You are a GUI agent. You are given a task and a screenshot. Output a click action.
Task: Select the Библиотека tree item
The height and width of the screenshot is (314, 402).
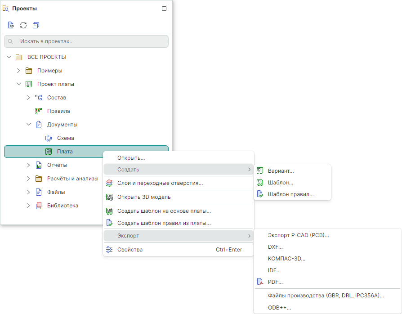[63, 206]
